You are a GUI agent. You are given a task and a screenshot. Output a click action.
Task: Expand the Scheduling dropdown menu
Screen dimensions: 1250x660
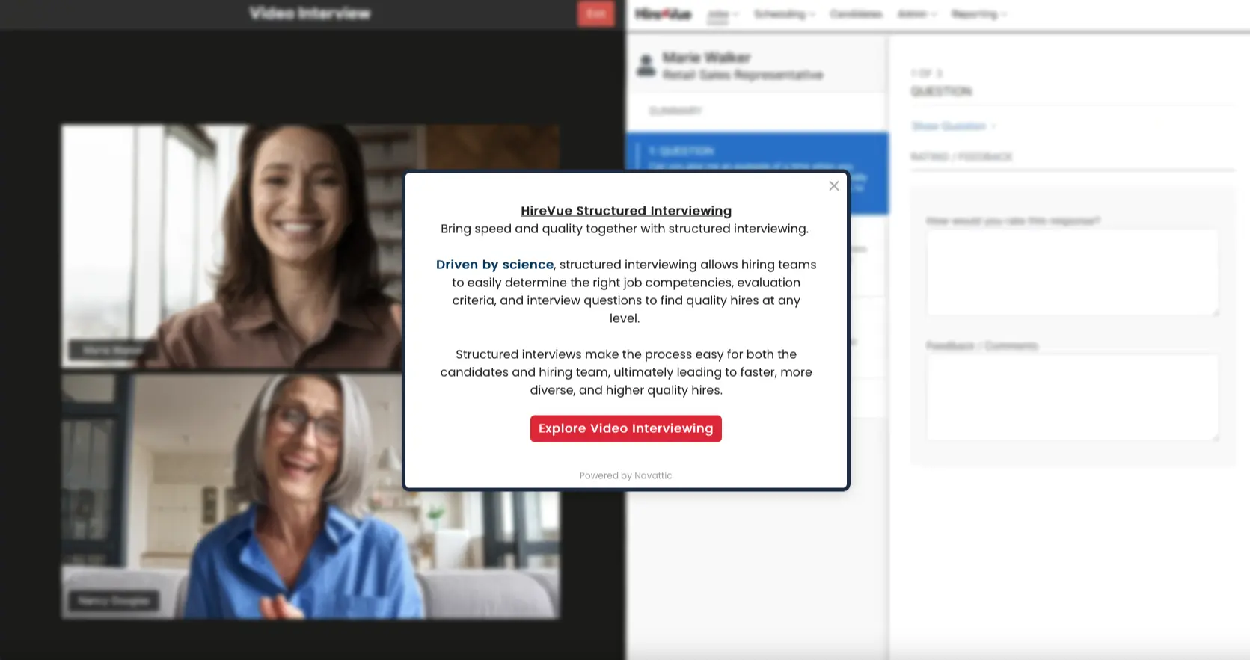pyautogui.click(x=783, y=14)
